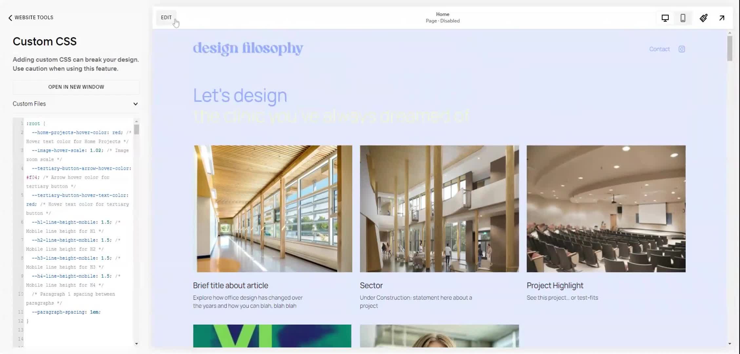The height and width of the screenshot is (354, 740).
Task: Click "Under Construction" project description text
Action: click(x=416, y=302)
